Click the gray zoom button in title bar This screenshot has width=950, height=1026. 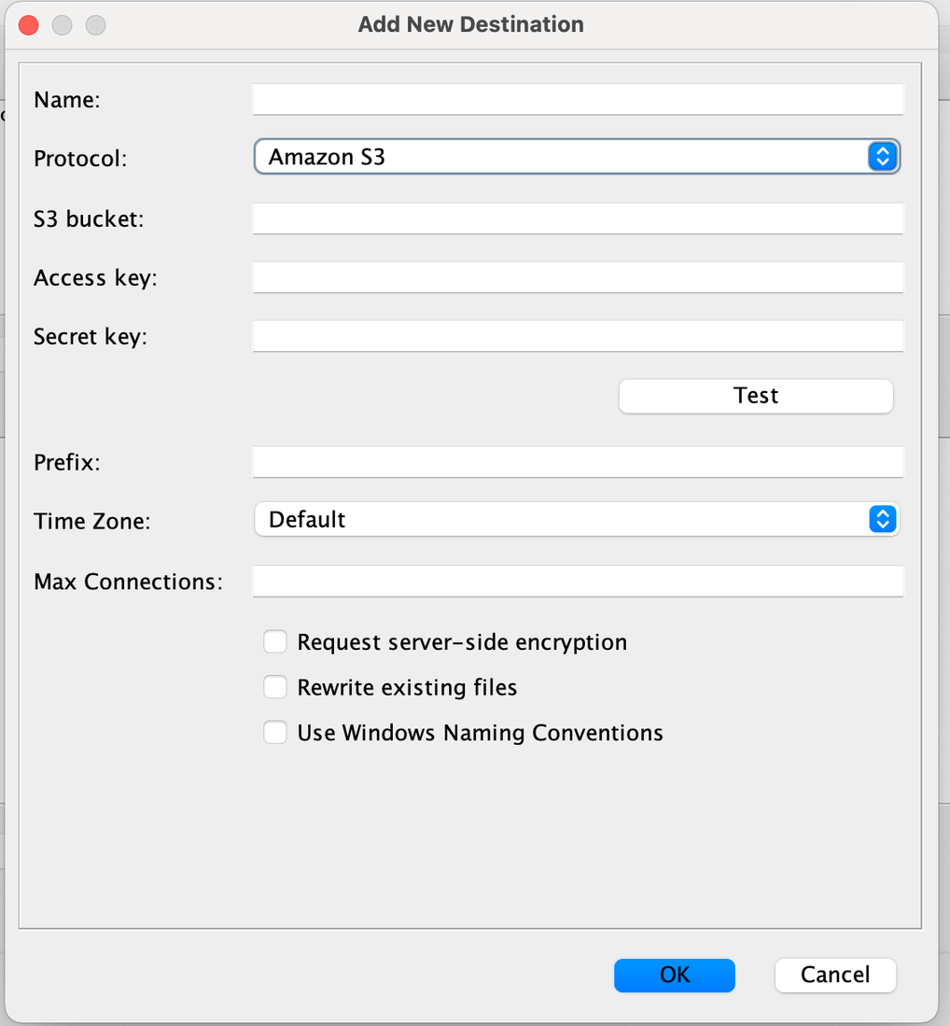tap(95, 25)
